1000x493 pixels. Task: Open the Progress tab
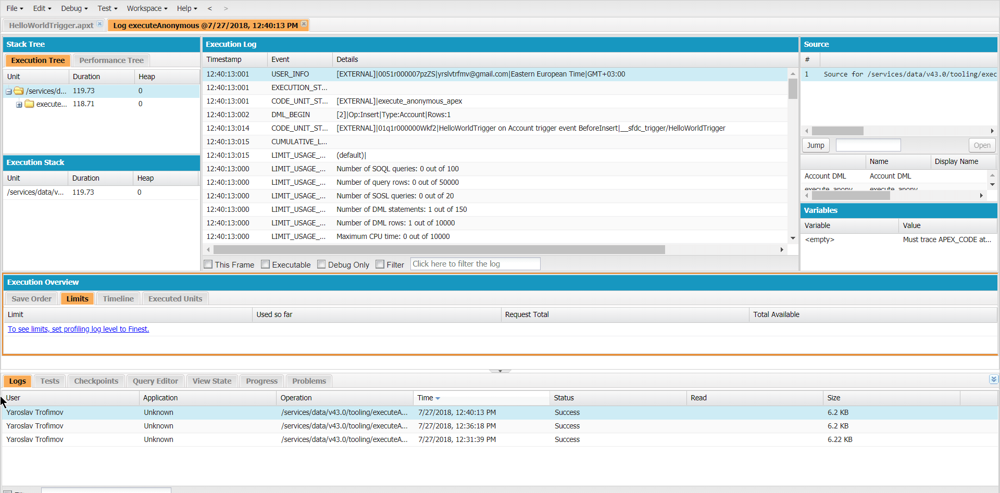coord(261,381)
